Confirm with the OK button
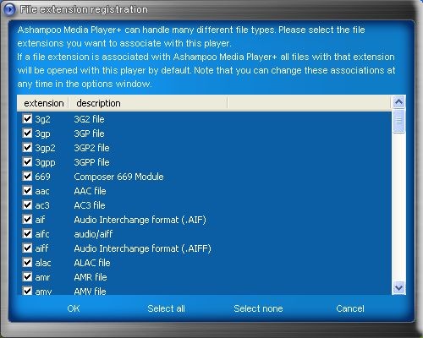Screen dimensions: 423x338 74,308
